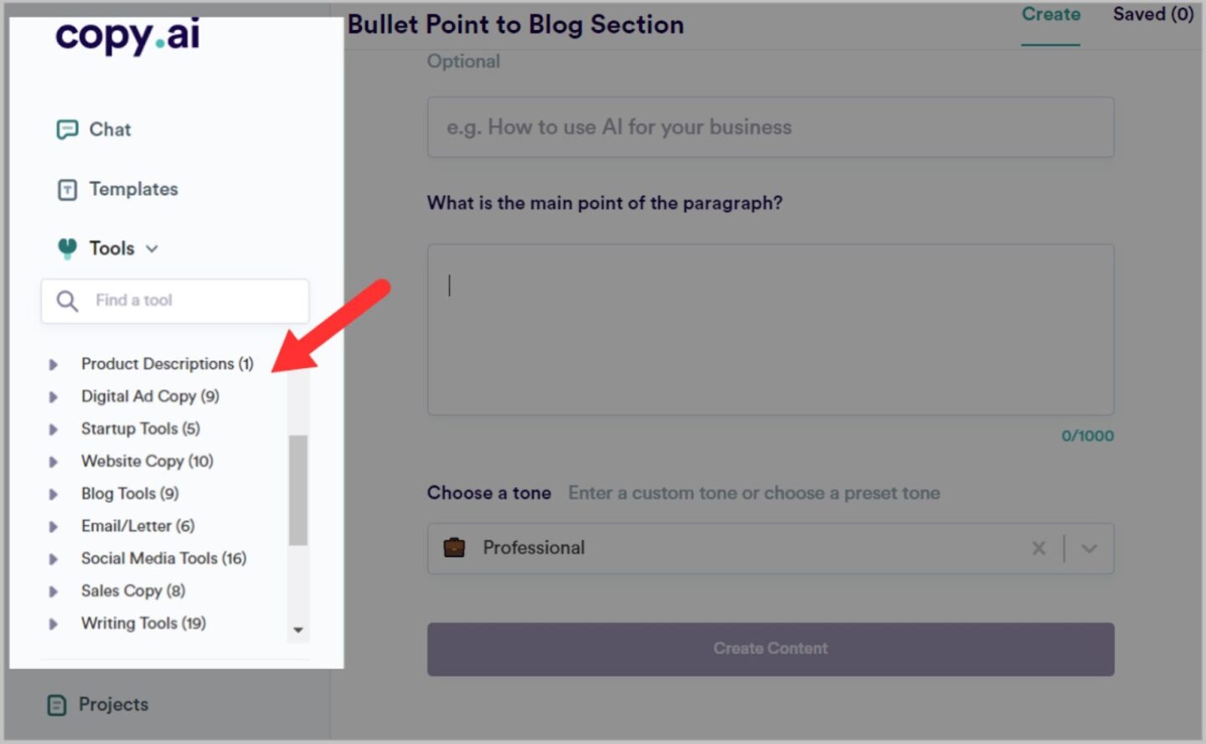Click the magnifying glass search icon
Image resolution: width=1206 pixels, height=744 pixels.
coord(67,301)
